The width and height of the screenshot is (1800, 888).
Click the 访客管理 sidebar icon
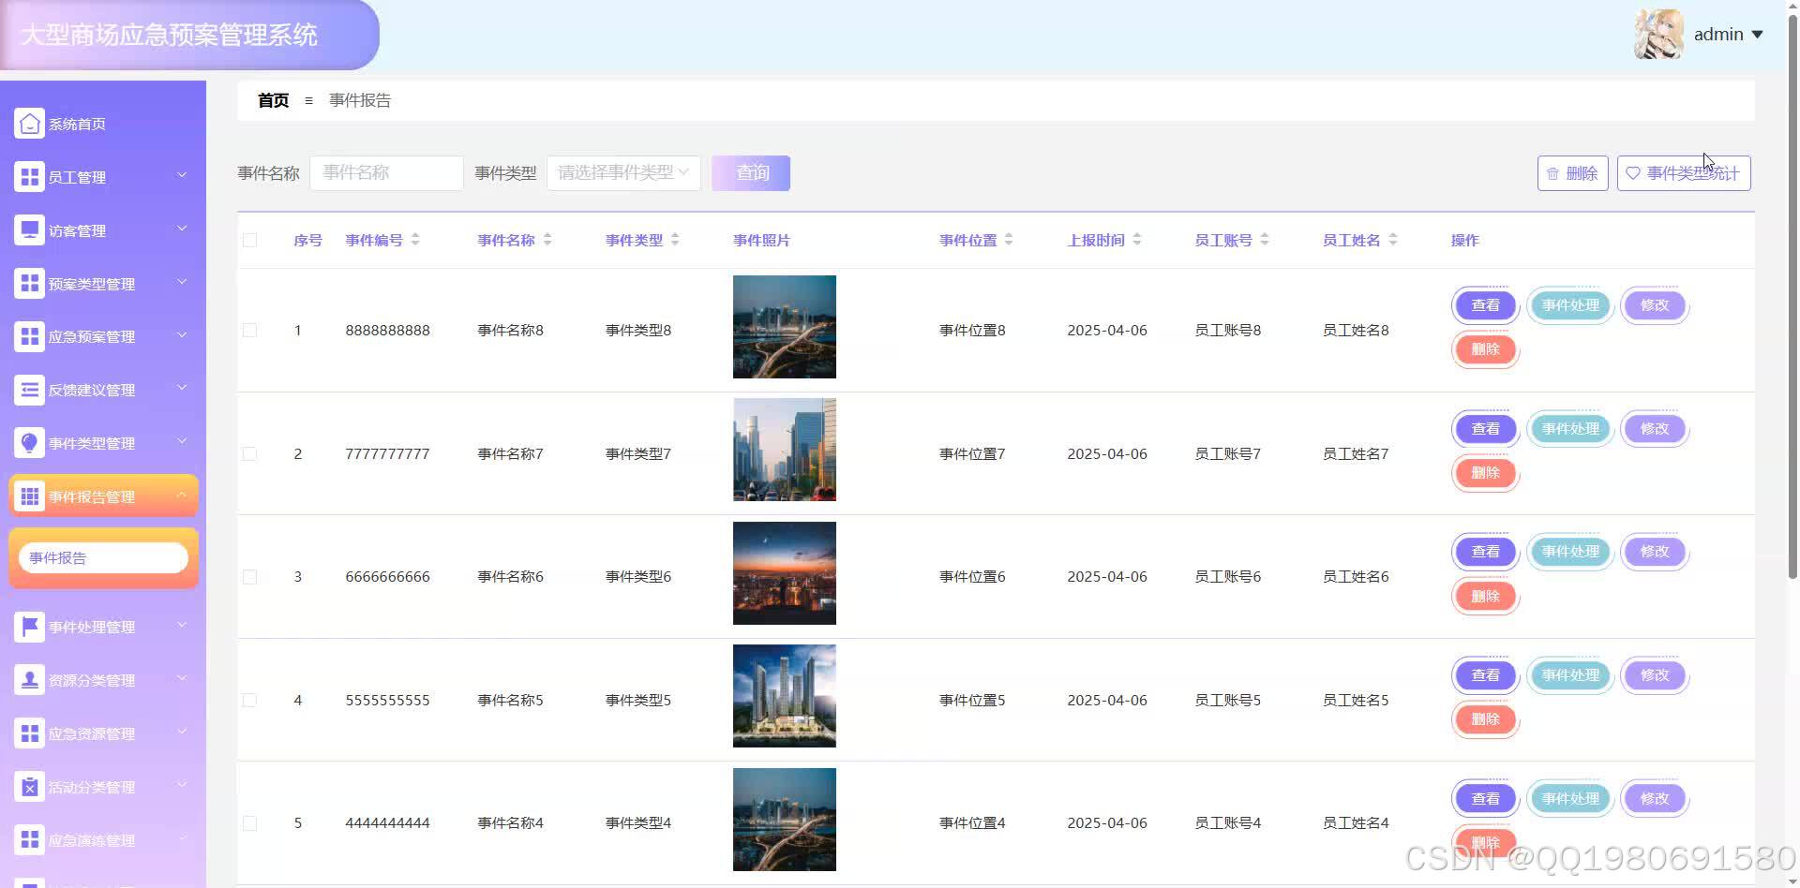point(29,229)
